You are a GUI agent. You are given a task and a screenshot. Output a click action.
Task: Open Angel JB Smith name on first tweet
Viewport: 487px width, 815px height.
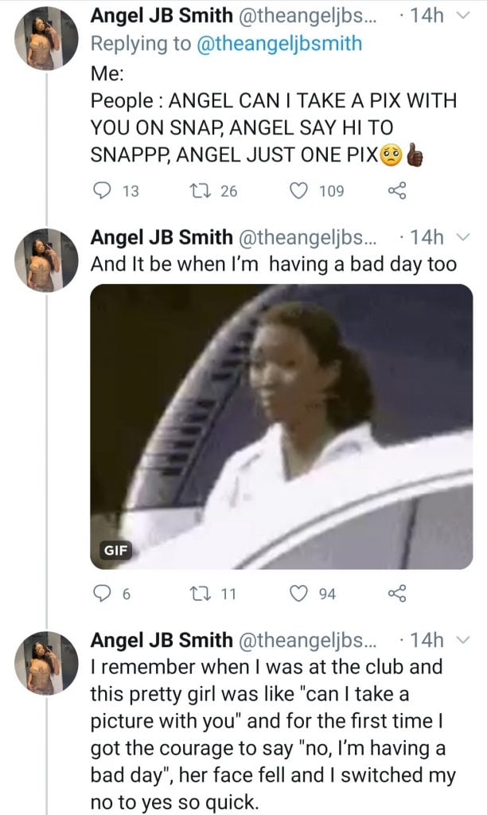(162, 17)
